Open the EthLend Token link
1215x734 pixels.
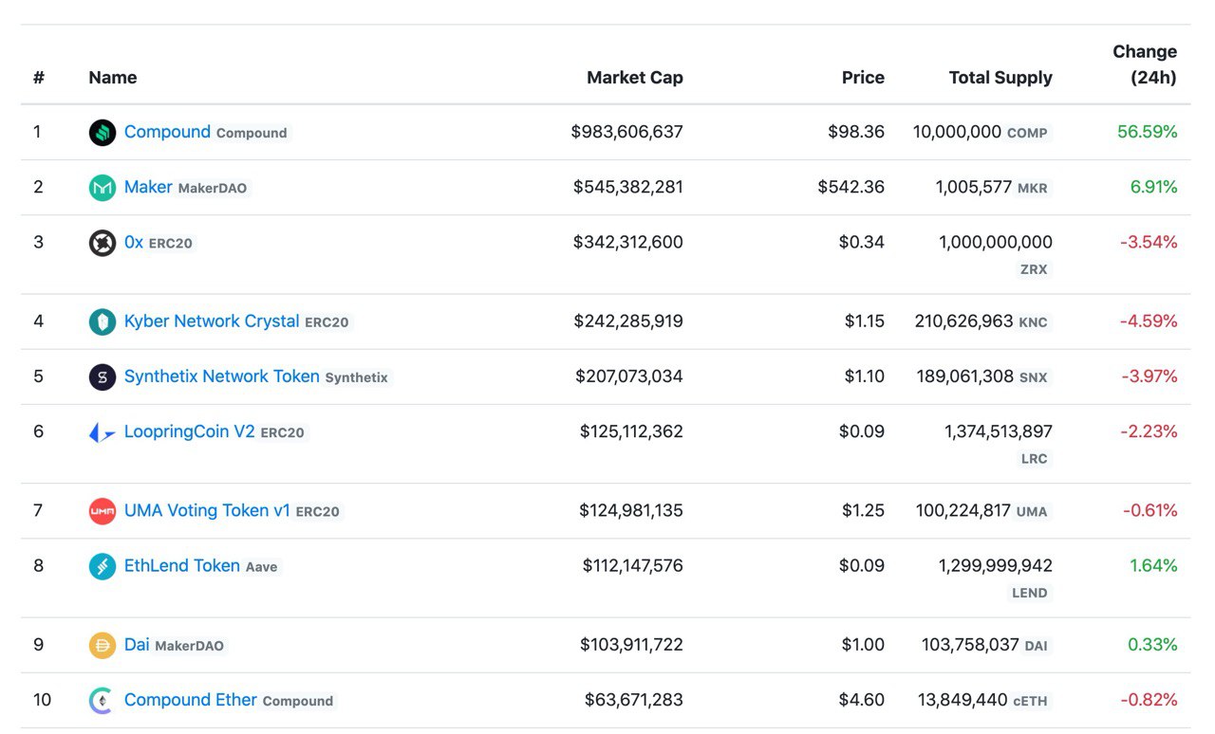point(182,565)
